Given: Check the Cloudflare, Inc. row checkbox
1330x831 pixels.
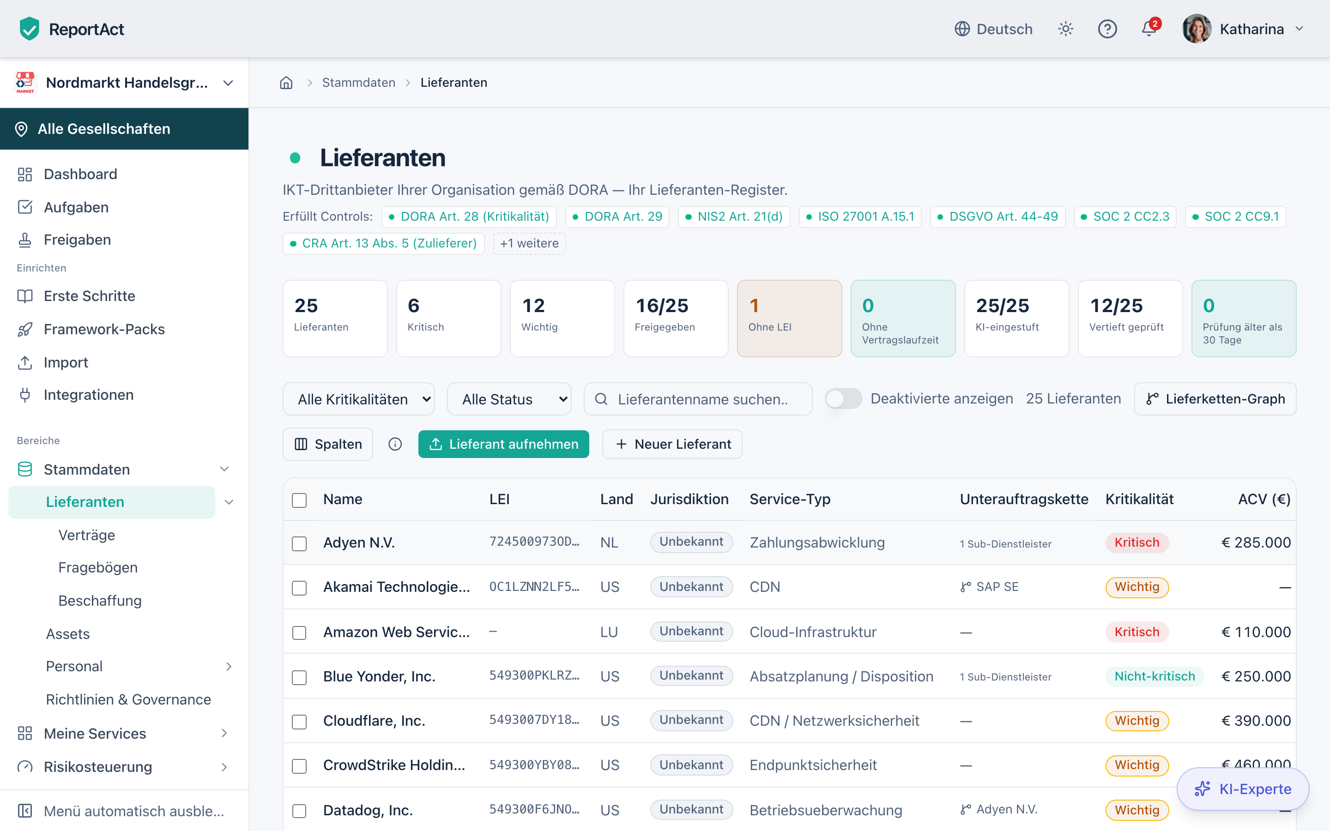Looking at the screenshot, I should click(x=299, y=721).
